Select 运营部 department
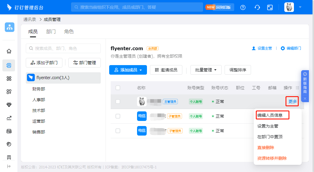 click(39, 121)
